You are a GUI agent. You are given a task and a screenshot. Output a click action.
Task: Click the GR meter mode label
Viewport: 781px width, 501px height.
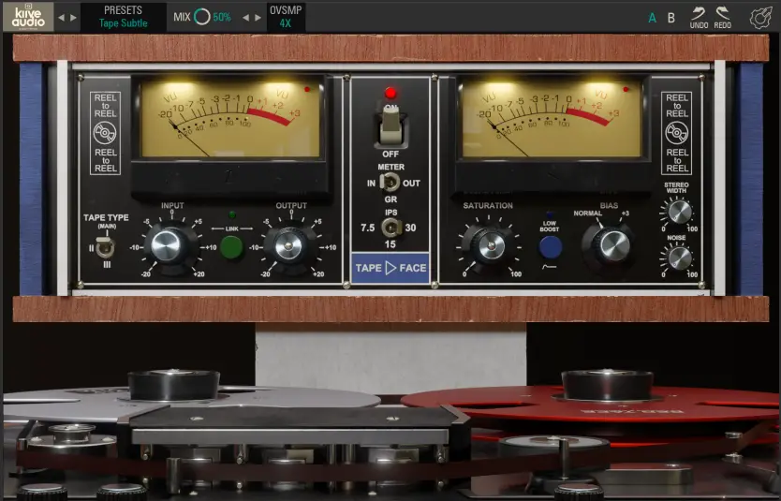pos(390,199)
